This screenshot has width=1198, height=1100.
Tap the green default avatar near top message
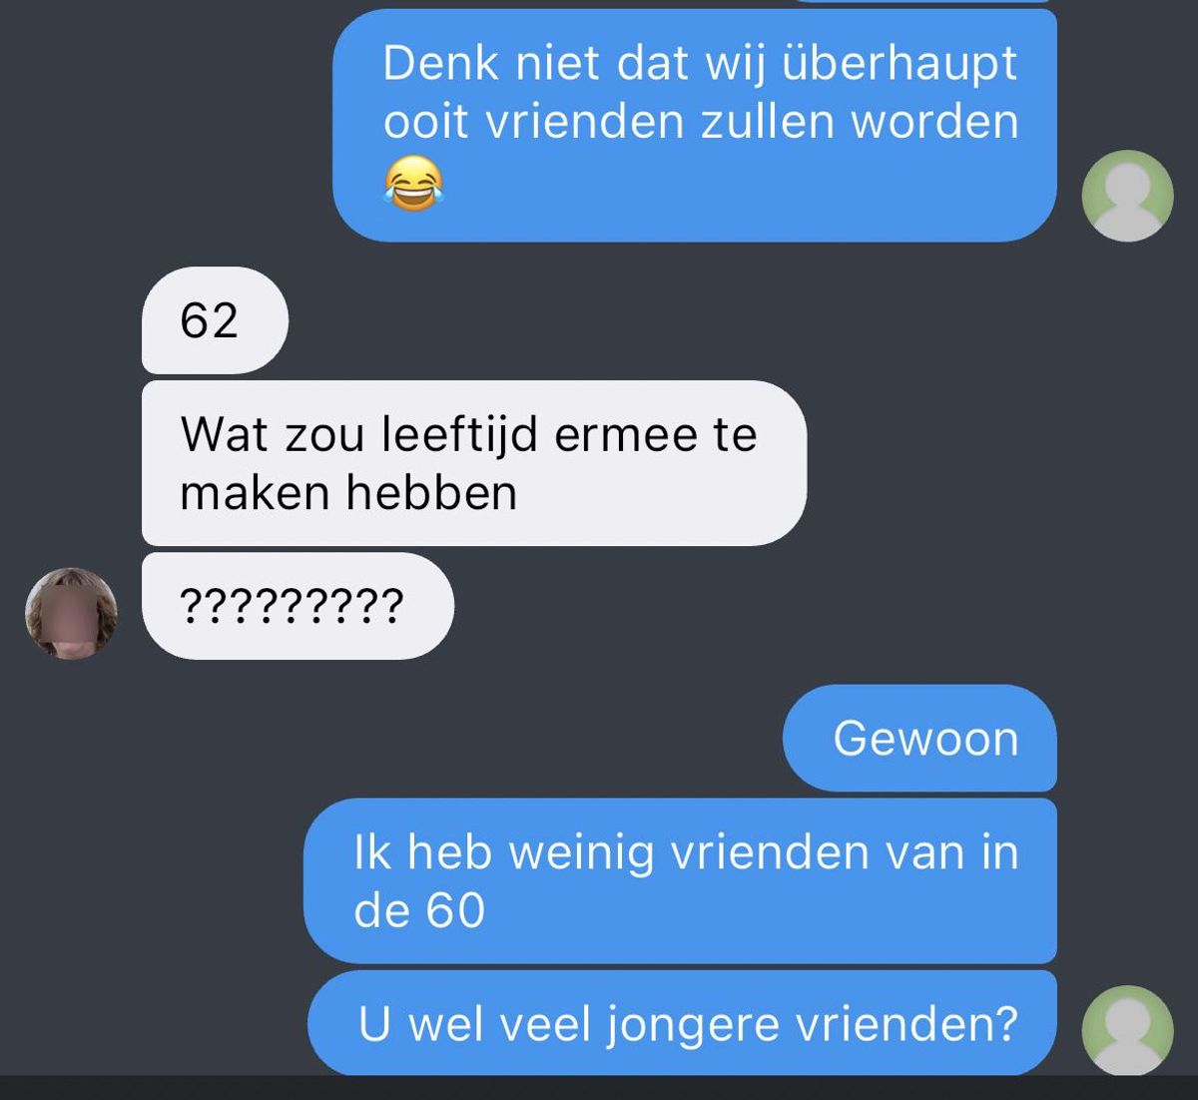(1128, 196)
